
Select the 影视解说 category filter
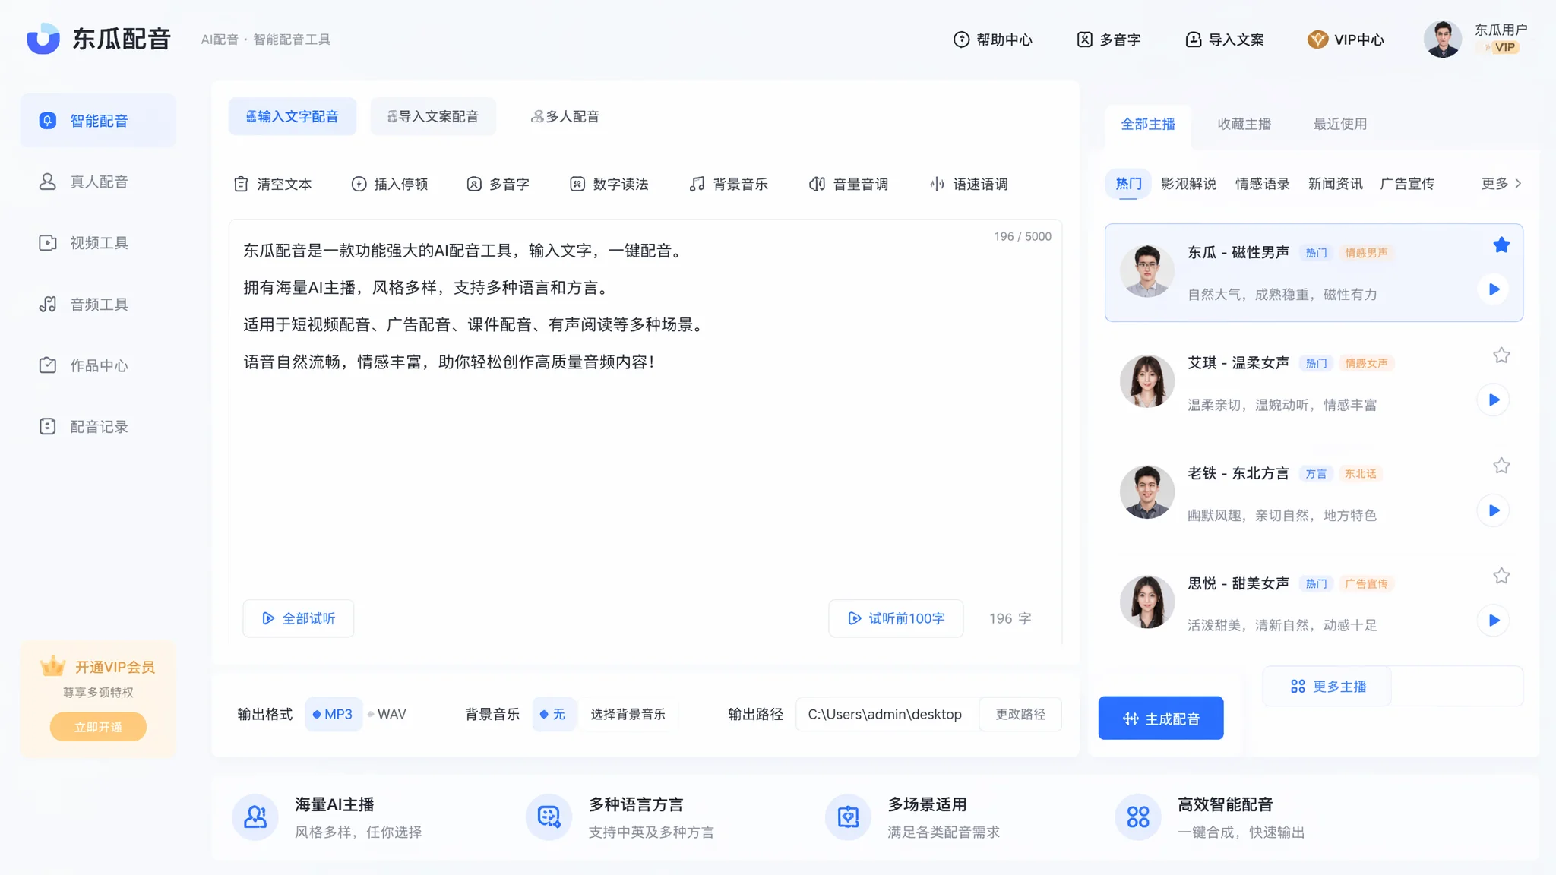tap(1188, 184)
